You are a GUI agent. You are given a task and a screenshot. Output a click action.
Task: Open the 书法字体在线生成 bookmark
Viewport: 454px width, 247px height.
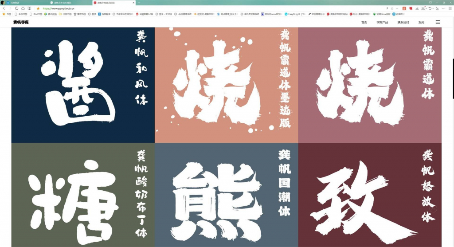coord(123,14)
